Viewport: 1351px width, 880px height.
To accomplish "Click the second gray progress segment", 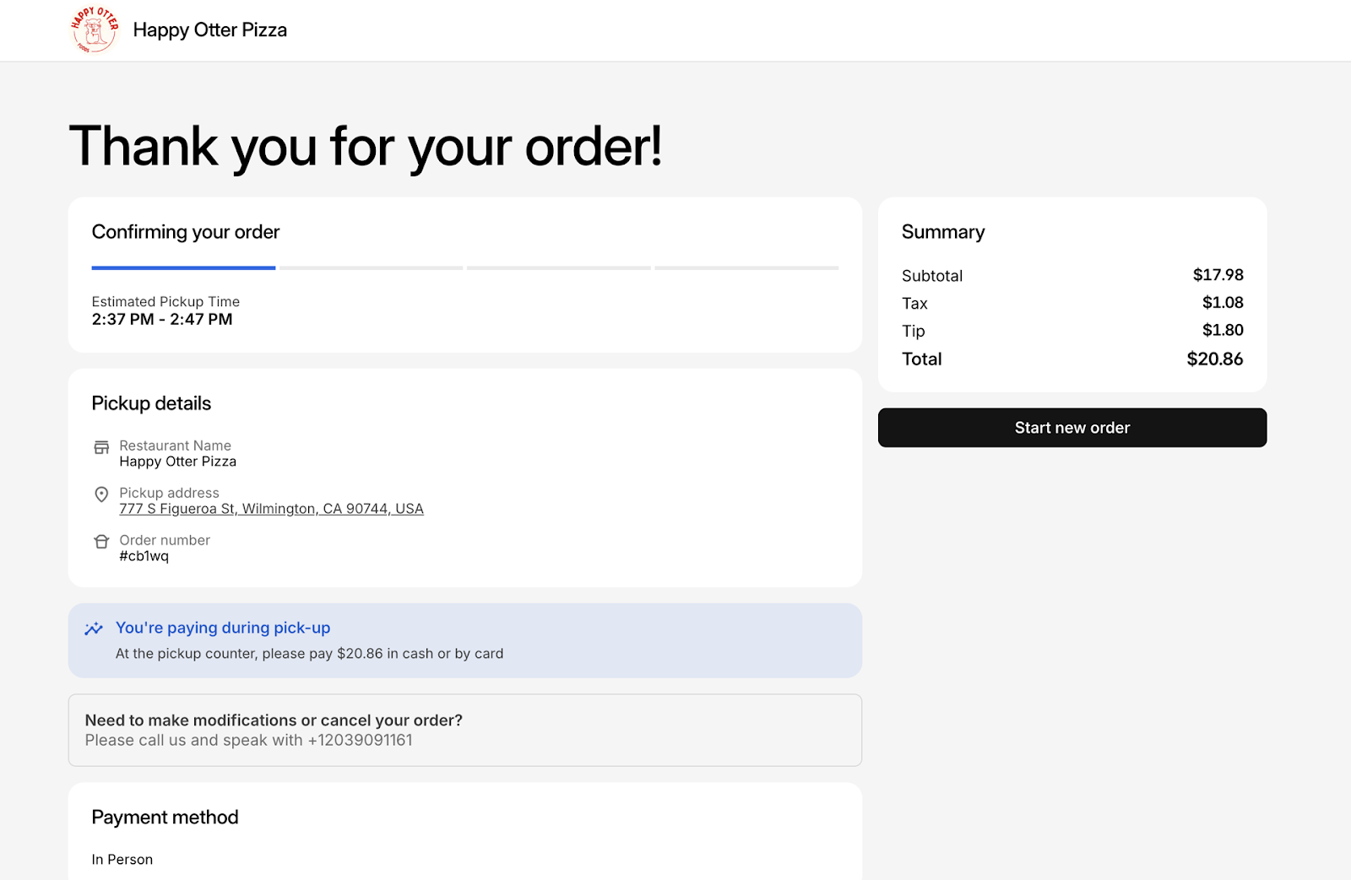I will [372, 267].
